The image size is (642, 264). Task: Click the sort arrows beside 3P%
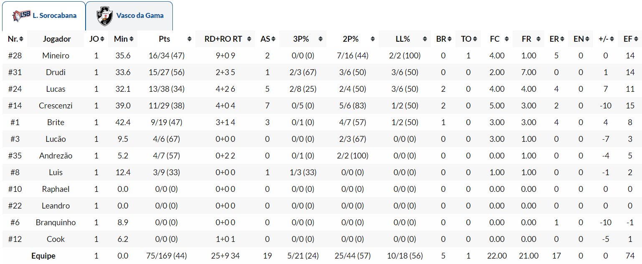click(320, 39)
